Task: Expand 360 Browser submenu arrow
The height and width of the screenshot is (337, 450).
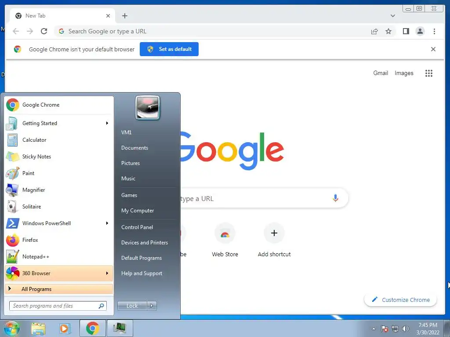Action: 107,273
